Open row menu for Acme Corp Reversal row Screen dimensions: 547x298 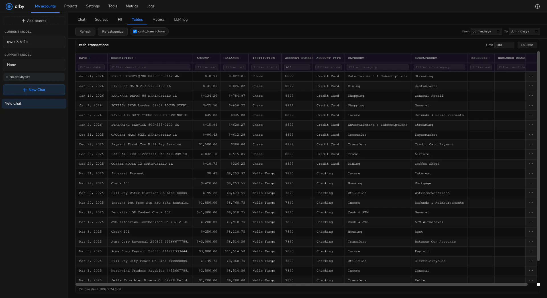pyautogui.click(x=531, y=241)
